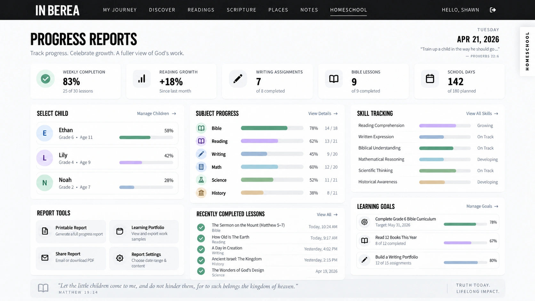Viewport: 535px width, 301px height.
Task: Click Ethan's 58% progress bar
Action: pyautogui.click(x=146, y=138)
